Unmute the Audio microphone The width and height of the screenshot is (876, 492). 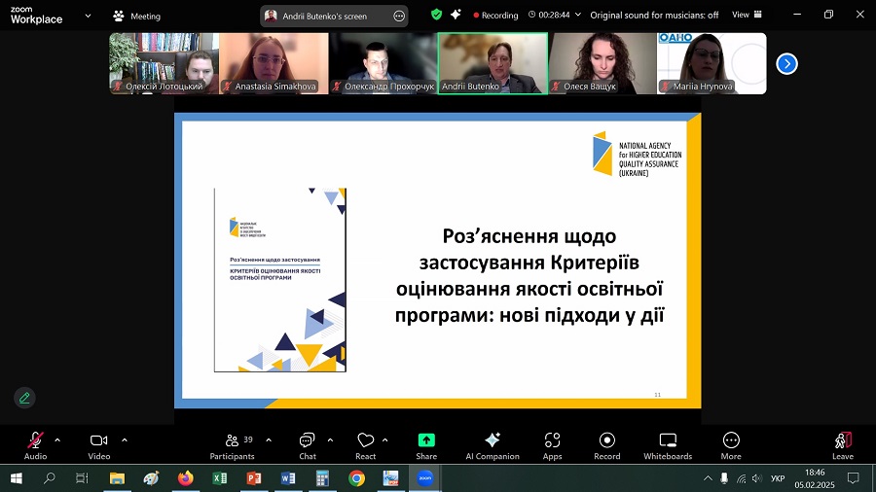(x=35, y=443)
